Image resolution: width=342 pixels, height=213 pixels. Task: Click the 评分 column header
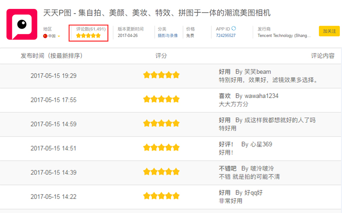point(161,56)
